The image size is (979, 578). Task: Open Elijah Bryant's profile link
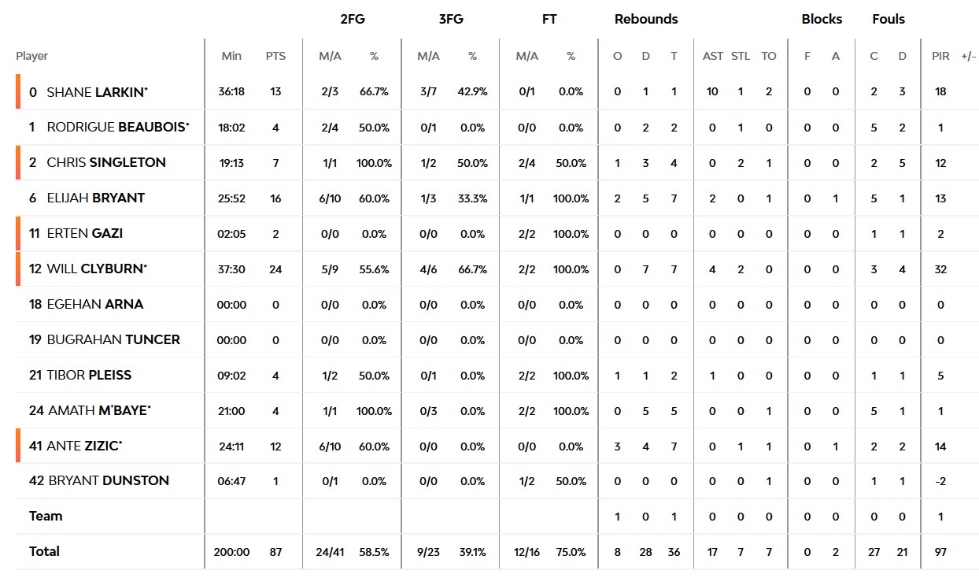pyautogui.click(x=95, y=198)
